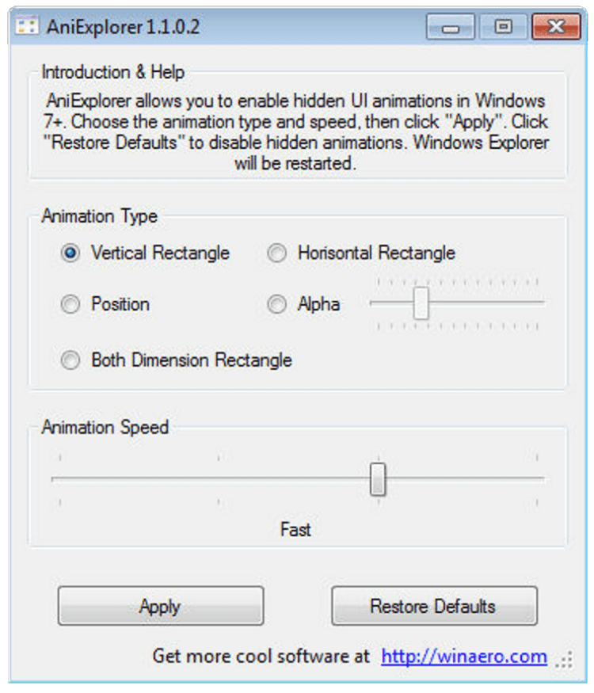
Task: Click the "Fast" speed label
Action: 295,529
